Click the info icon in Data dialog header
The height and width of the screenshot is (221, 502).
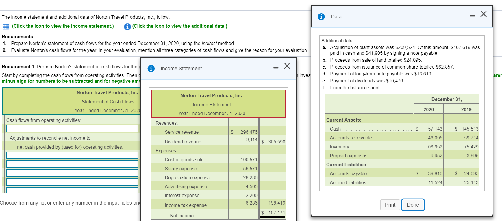click(321, 17)
